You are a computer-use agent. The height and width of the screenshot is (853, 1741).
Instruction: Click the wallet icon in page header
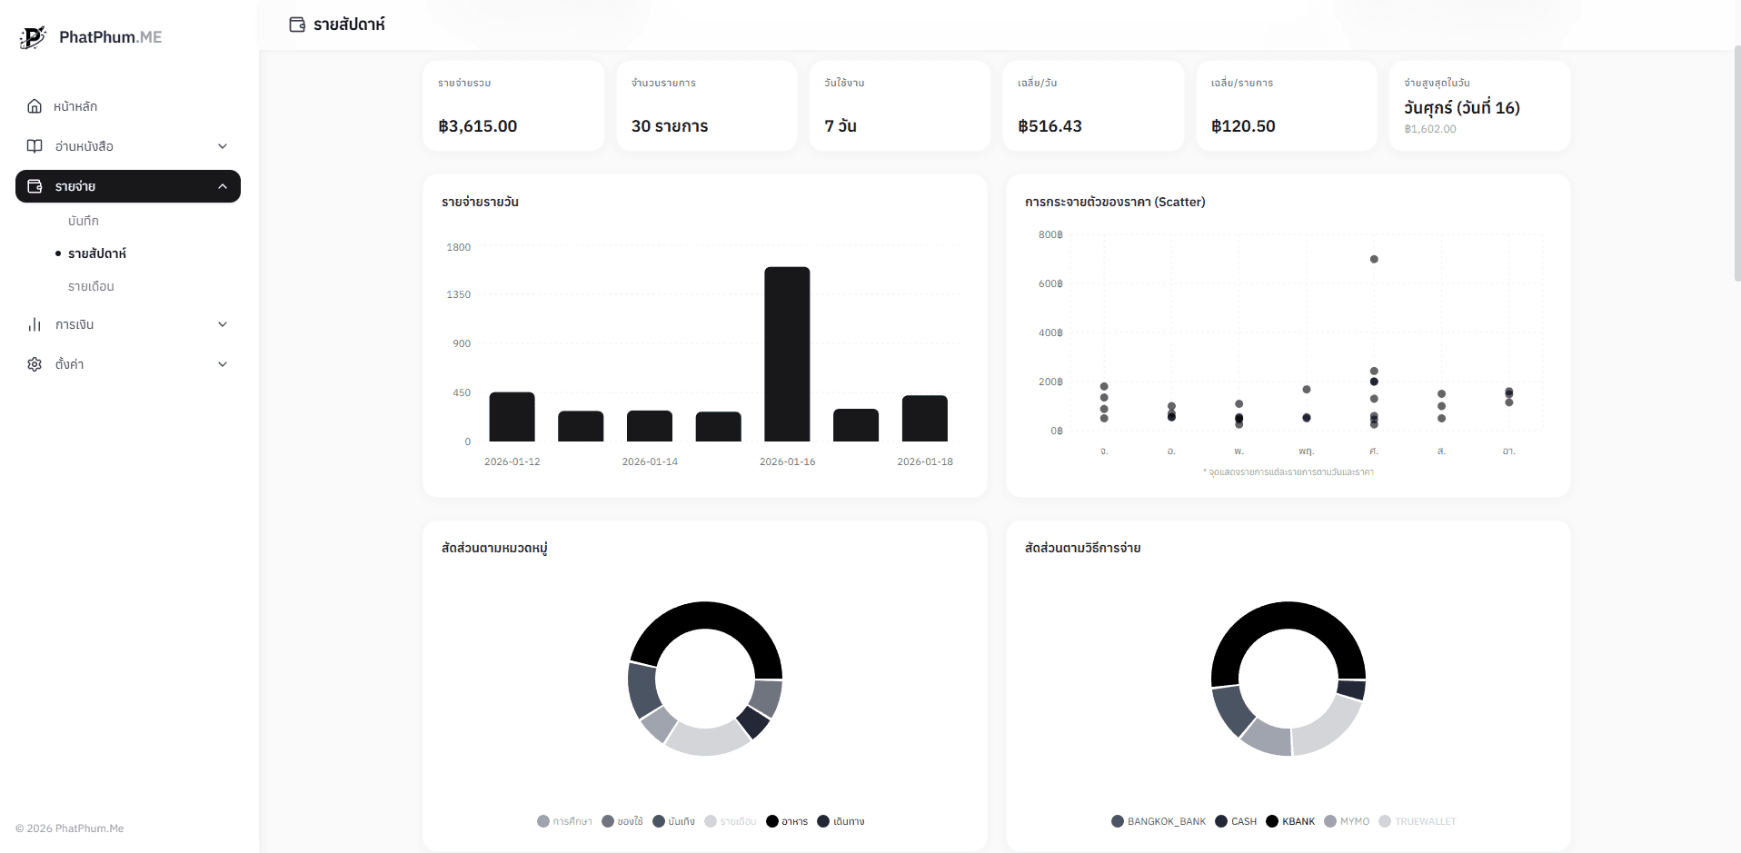tap(297, 25)
